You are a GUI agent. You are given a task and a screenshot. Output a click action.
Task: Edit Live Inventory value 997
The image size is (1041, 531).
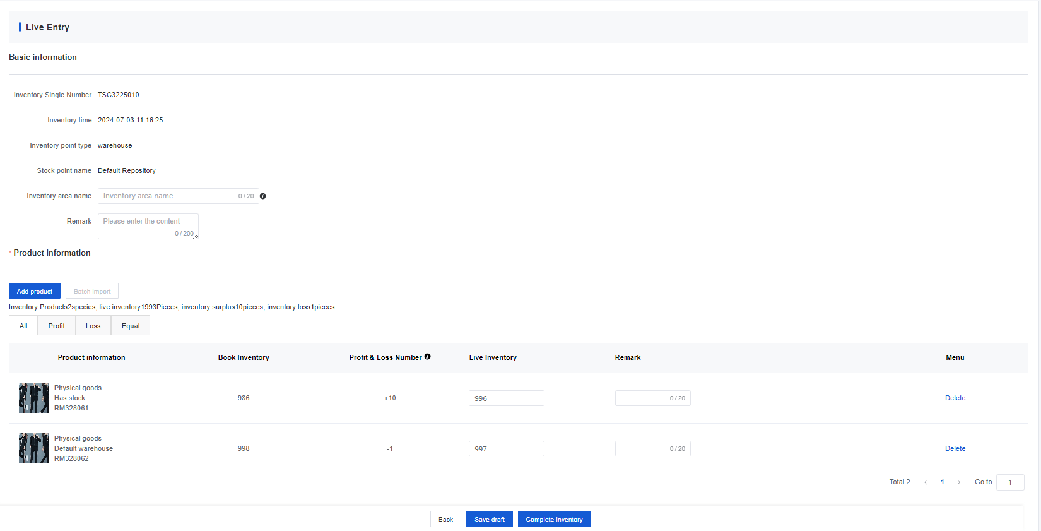point(507,449)
